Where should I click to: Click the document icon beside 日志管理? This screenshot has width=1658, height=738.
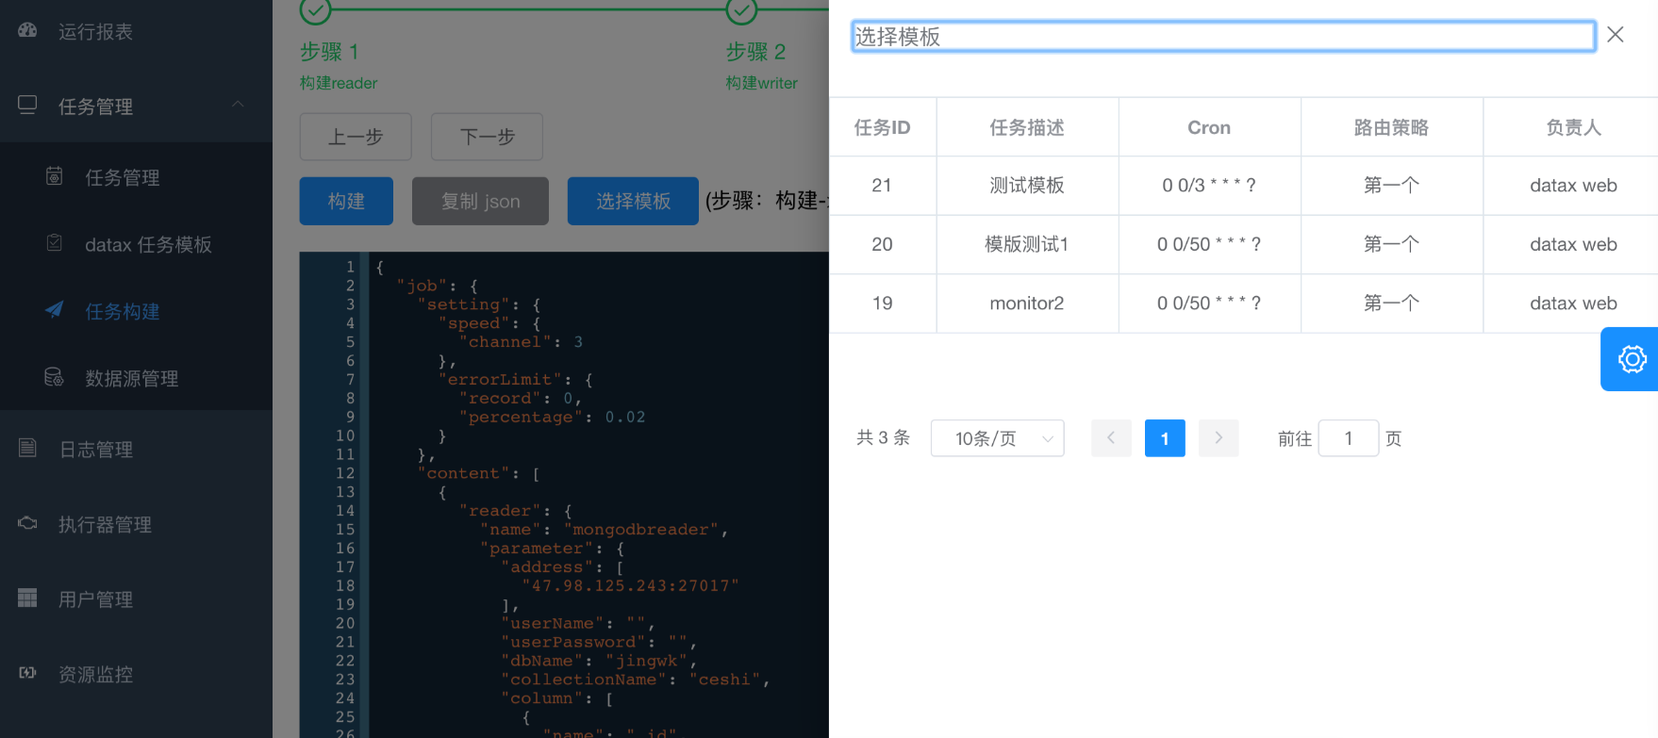[27, 448]
